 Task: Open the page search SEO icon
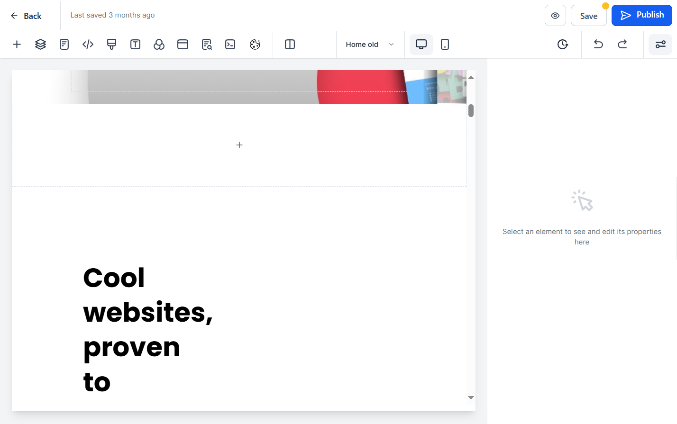pos(207,45)
